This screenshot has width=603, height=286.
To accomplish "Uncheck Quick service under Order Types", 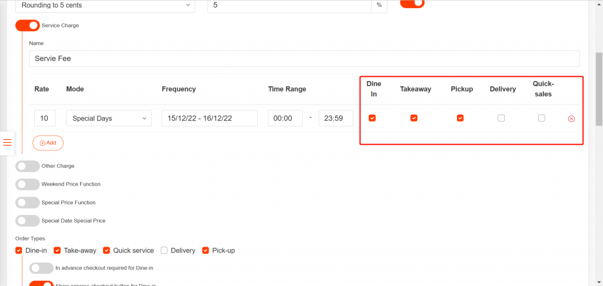I will click(x=107, y=250).
